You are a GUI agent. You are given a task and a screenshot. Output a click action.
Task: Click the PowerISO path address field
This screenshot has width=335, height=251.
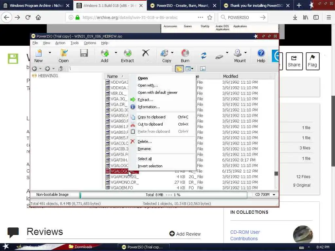click(120, 69)
